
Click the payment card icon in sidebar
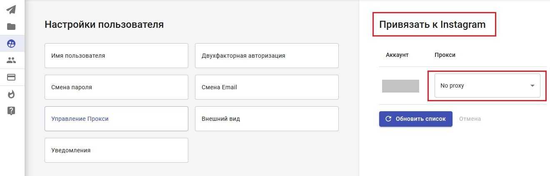coord(11,78)
